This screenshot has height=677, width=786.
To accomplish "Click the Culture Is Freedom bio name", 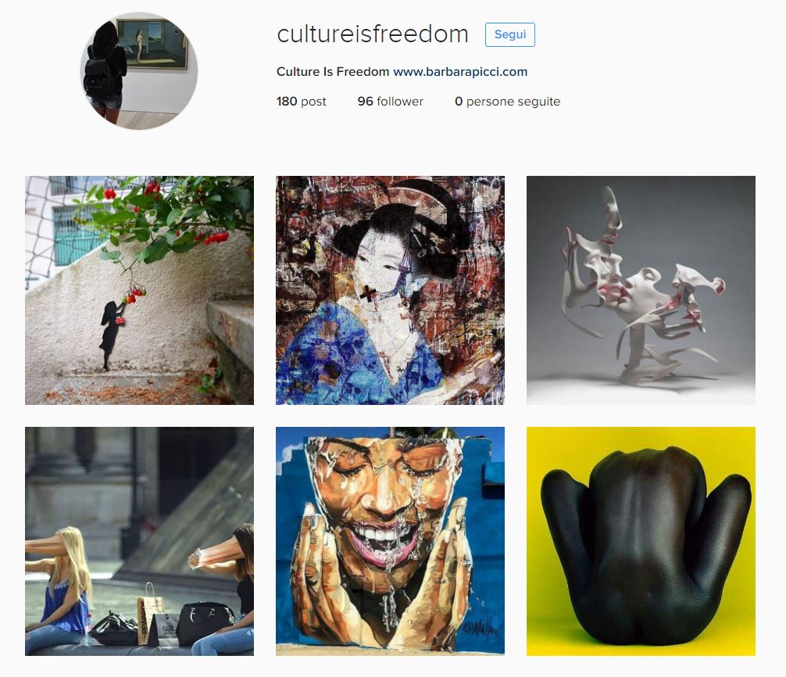I will tap(333, 72).
